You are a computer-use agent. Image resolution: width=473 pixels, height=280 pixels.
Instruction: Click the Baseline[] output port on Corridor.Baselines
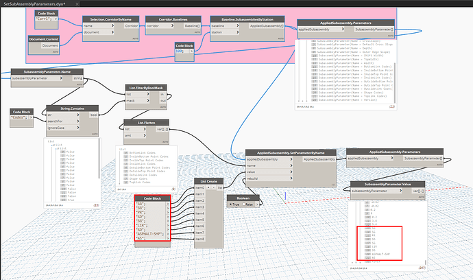click(193, 25)
